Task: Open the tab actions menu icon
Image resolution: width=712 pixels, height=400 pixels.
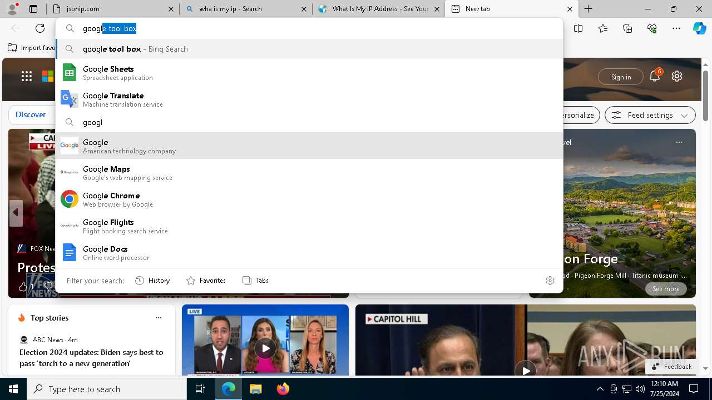Action: [33, 9]
